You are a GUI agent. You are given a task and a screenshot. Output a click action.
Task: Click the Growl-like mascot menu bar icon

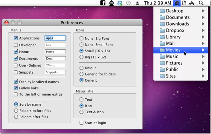coord(112,3)
